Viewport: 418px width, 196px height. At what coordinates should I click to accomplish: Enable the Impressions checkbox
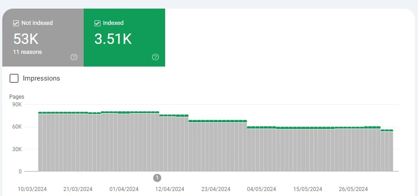pos(14,78)
